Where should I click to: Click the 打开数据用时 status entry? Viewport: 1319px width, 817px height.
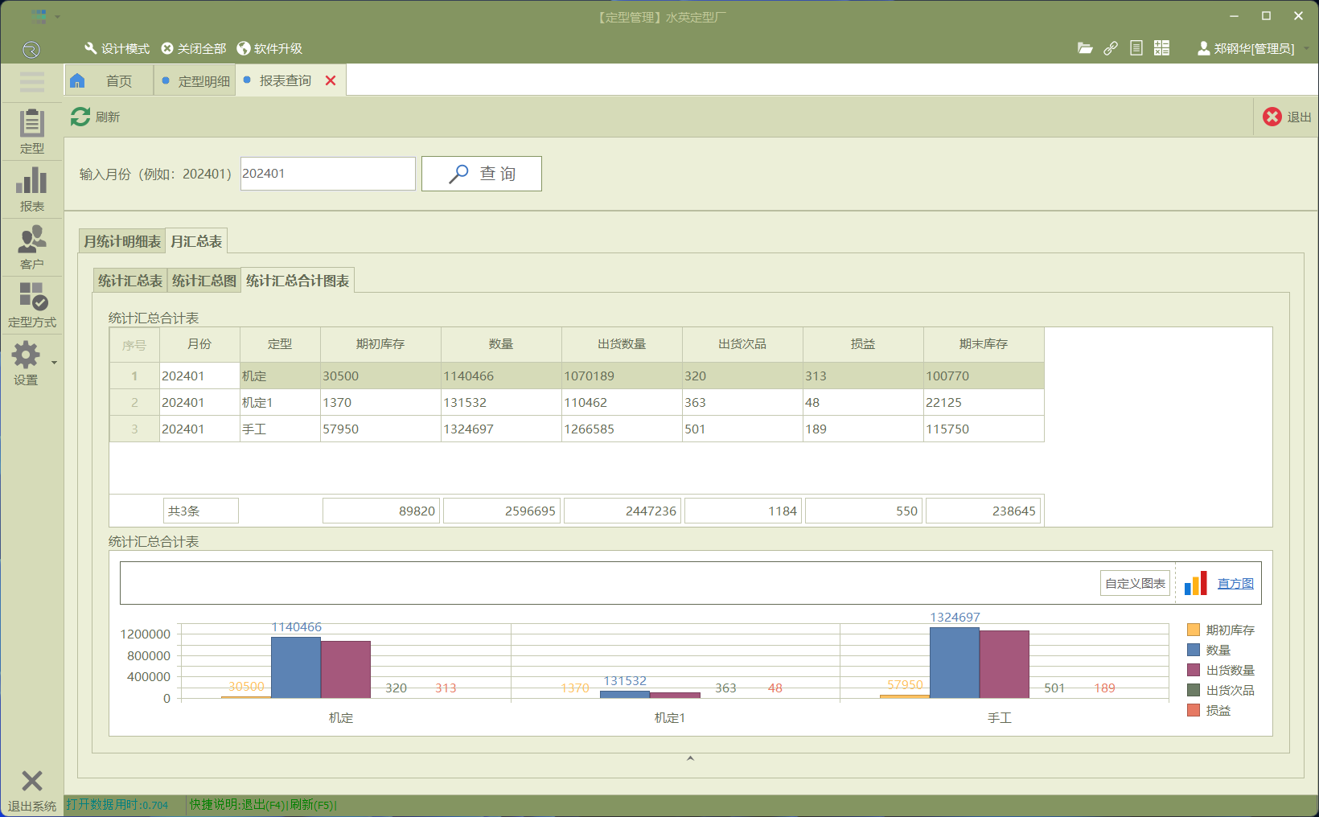click(x=117, y=804)
